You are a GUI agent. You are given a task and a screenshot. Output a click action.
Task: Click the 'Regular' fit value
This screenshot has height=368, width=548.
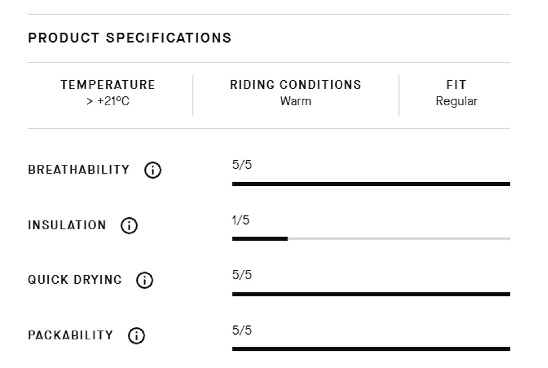tap(456, 101)
